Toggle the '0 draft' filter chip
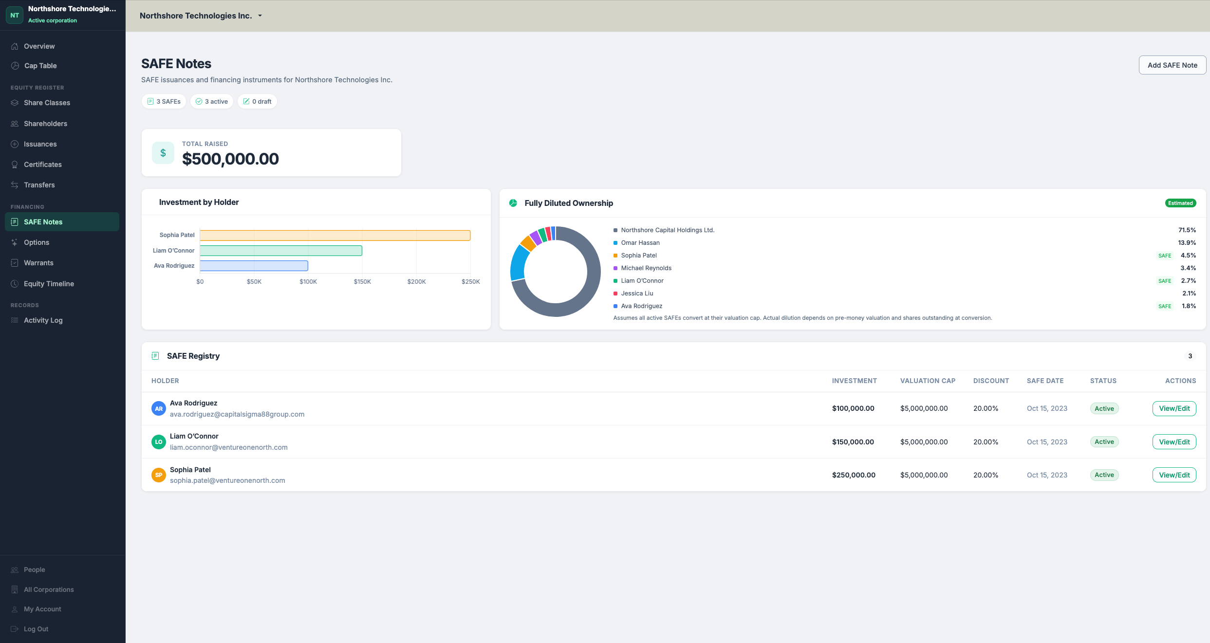 pyautogui.click(x=257, y=101)
